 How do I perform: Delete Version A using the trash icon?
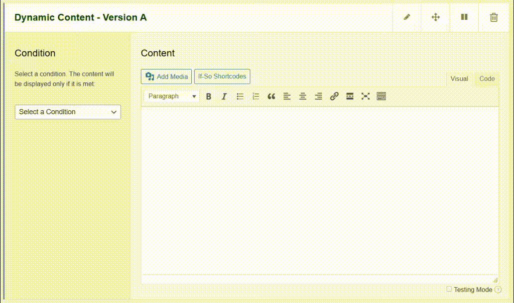click(494, 17)
